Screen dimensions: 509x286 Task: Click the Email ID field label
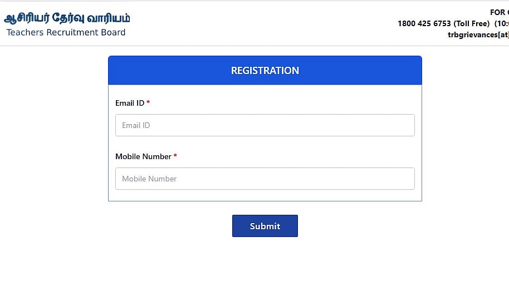[130, 103]
